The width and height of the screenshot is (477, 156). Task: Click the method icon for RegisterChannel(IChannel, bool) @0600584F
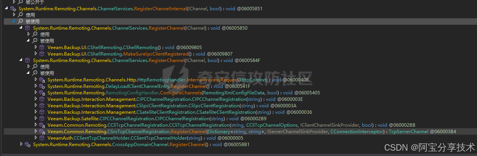(x=27, y=60)
